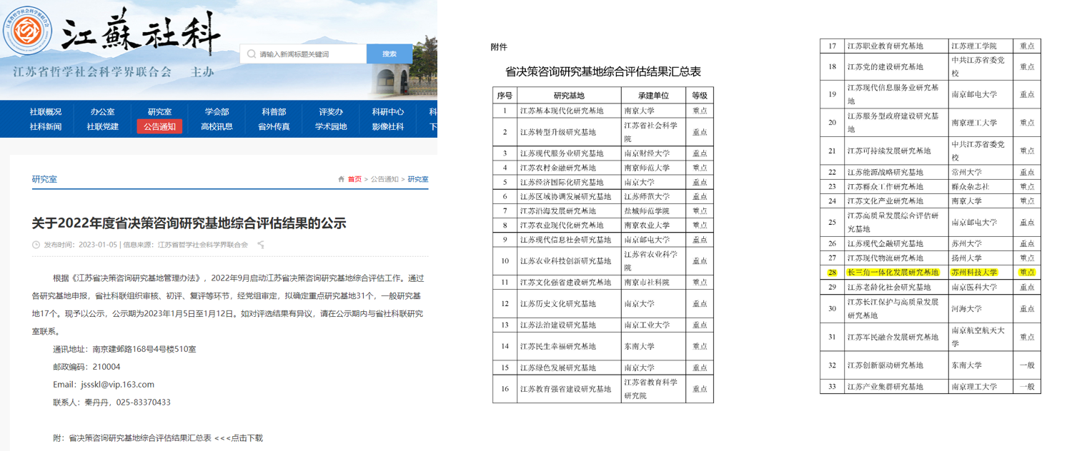Open the 办公室 navigation item
This screenshot has width=1092, height=451.
pyautogui.click(x=102, y=111)
